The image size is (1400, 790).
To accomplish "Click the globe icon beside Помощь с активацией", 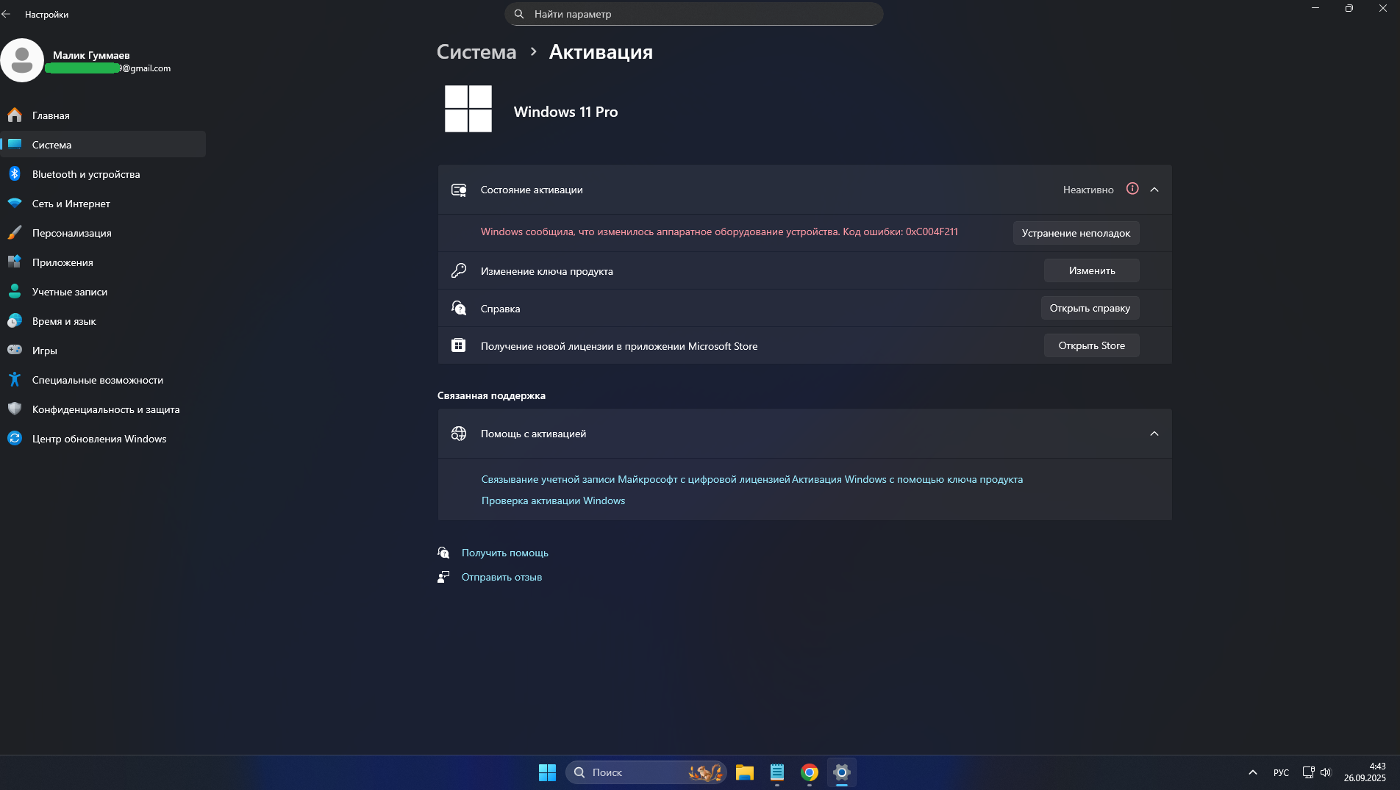I will [459, 434].
